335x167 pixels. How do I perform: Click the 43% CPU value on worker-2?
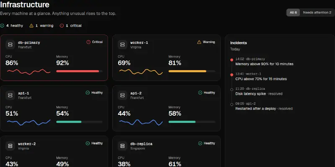(12, 164)
